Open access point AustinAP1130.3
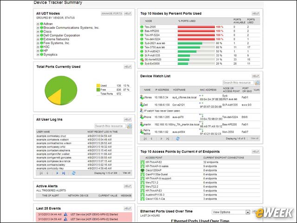 (x=155, y=195)
